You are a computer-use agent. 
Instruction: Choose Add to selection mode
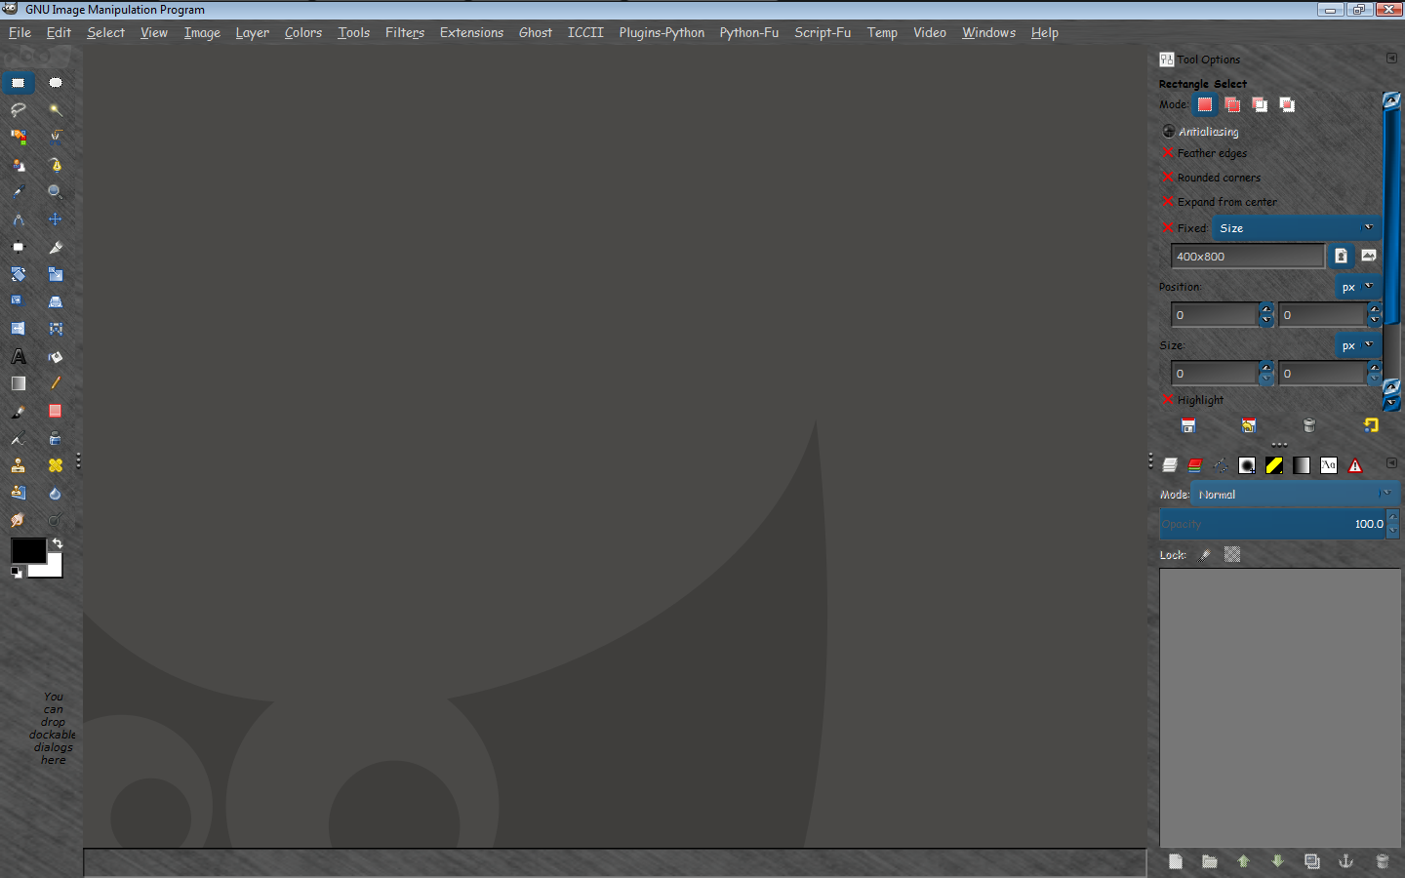(x=1233, y=104)
